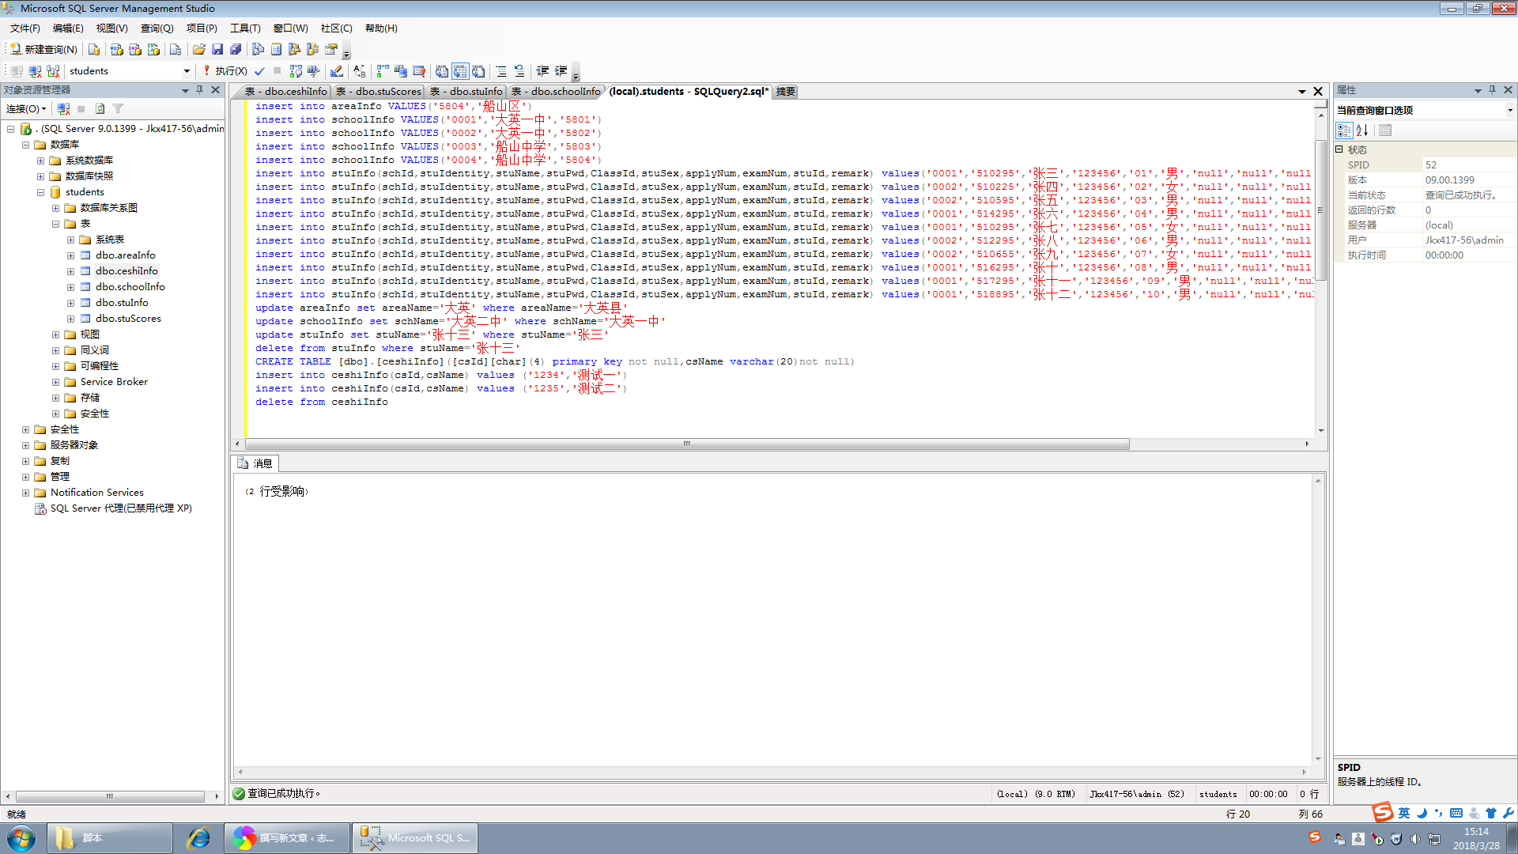Toggle Results to Text output mode

tap(442, 70)
